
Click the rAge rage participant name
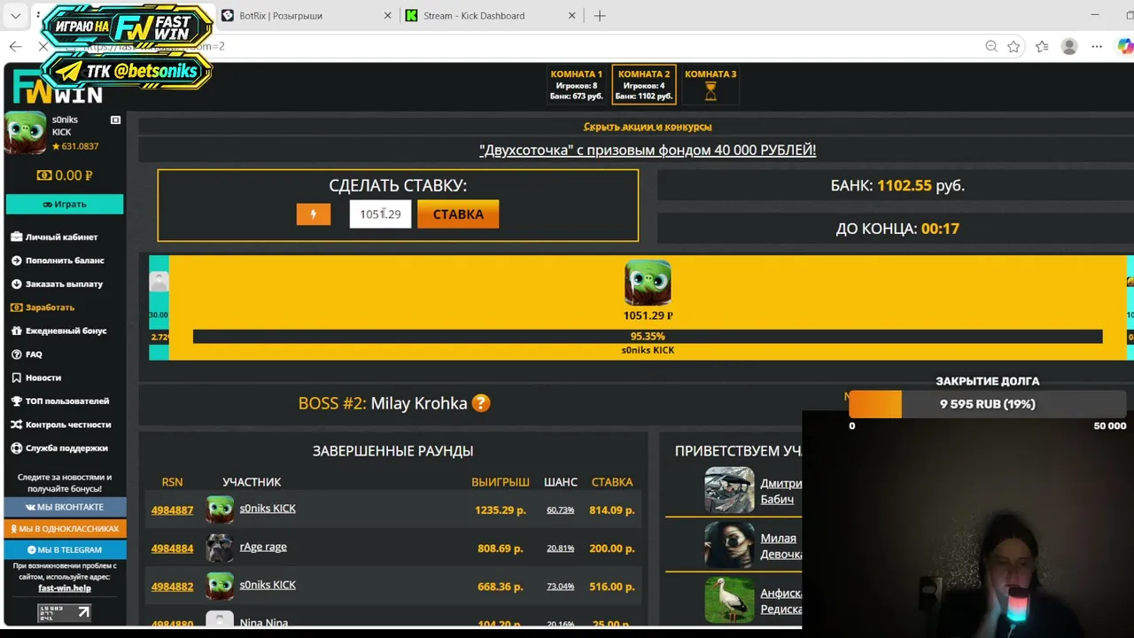263,547
